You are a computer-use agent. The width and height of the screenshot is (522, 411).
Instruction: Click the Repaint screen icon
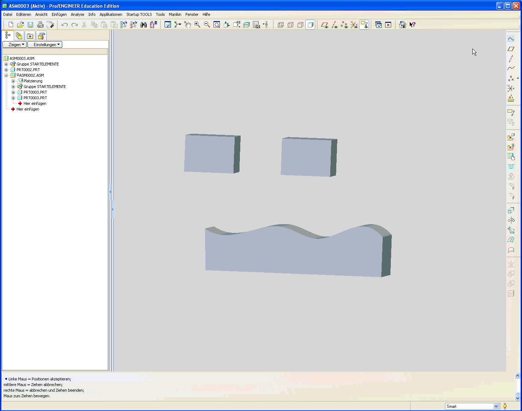click(x=168, y=25)
